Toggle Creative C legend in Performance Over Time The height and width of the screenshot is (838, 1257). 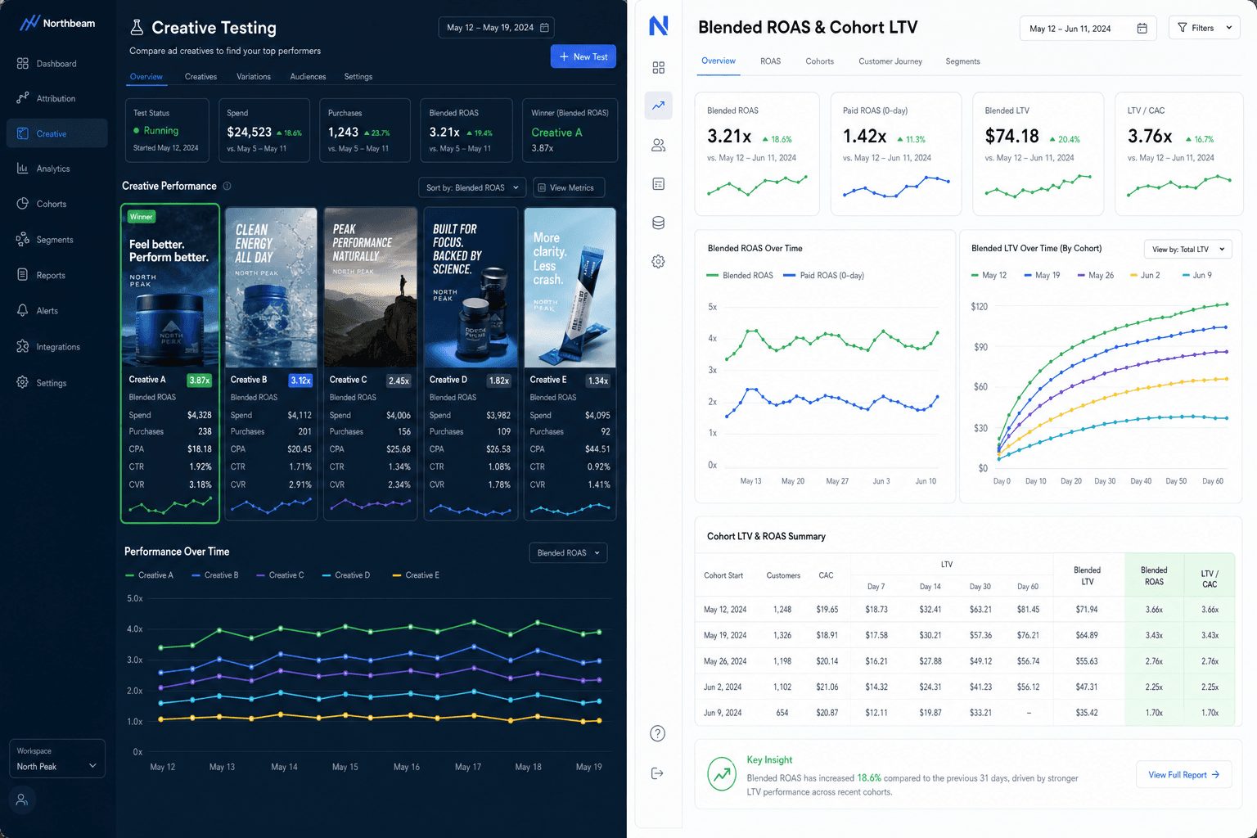pyautogui.click(x=280, y=575)
